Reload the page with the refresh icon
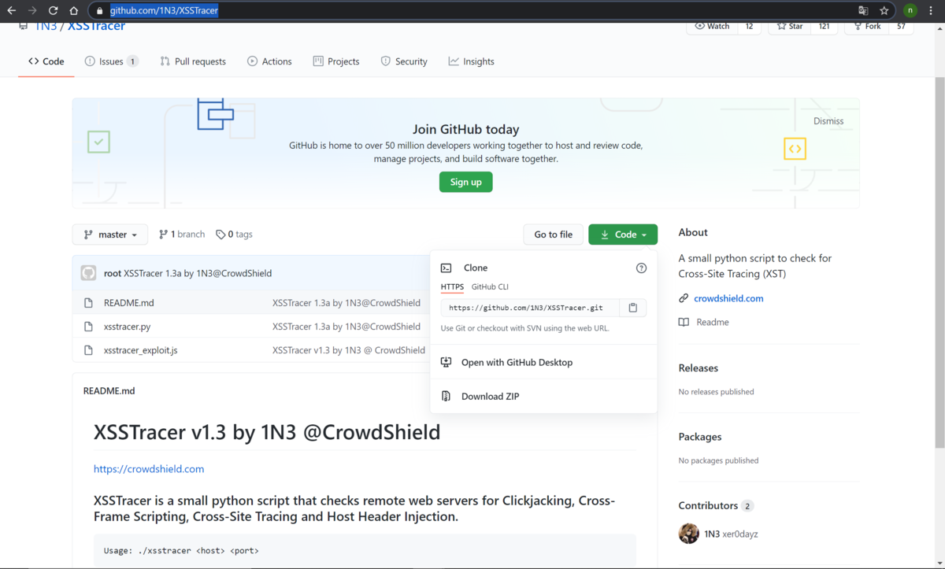 tap(53, 11)
